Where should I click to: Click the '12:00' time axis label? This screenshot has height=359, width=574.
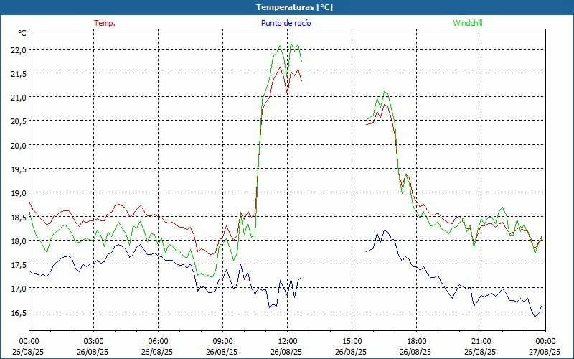point(288,342)
